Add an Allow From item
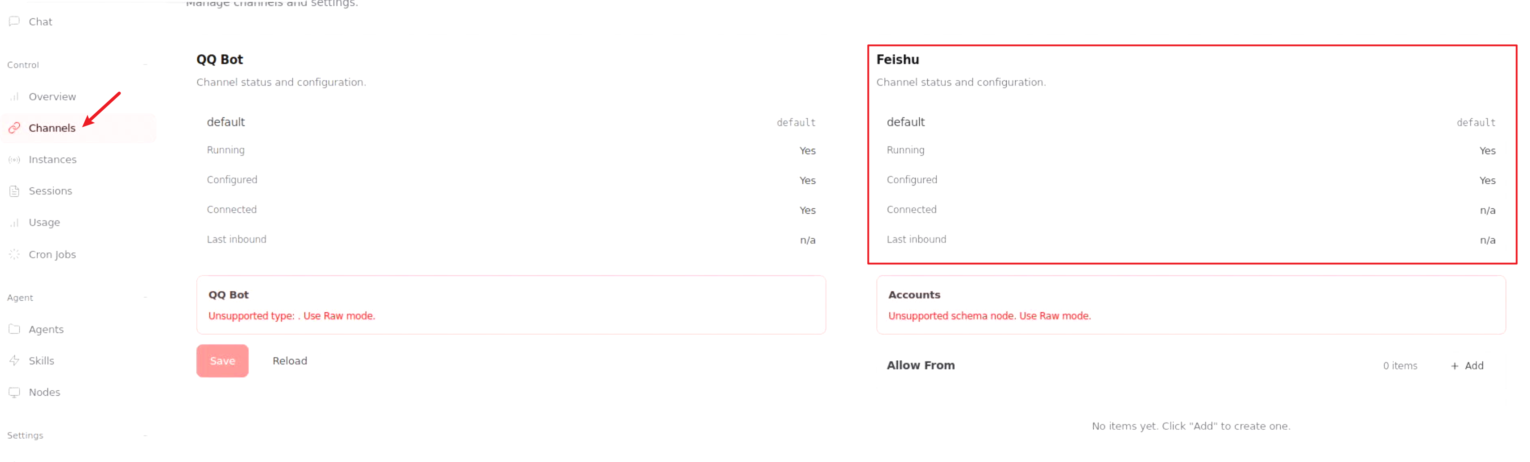 [x=1467, y=366]
